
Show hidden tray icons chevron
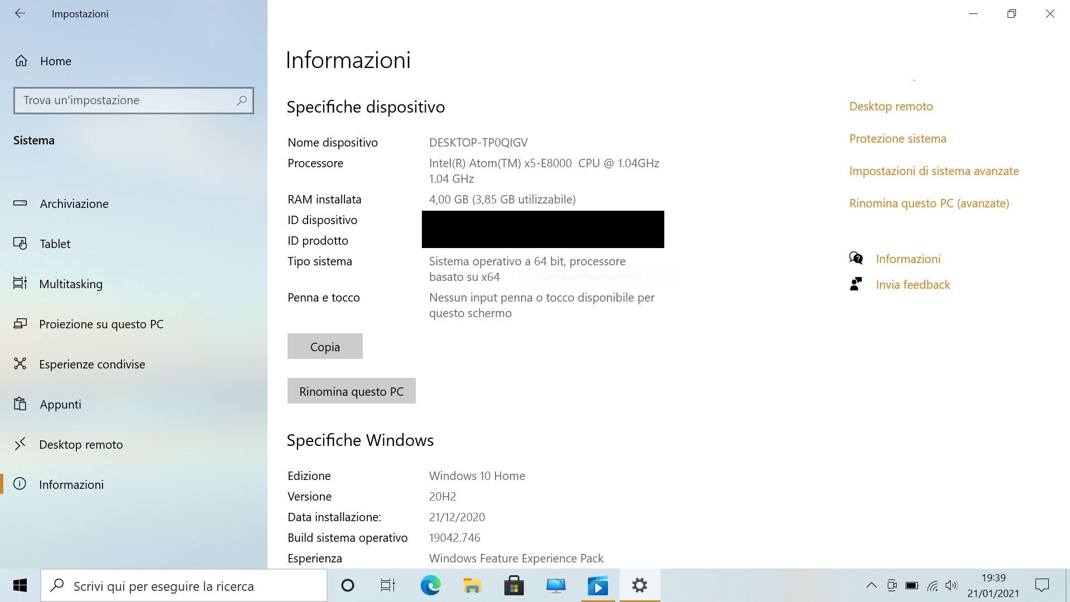tap(871, 585)
